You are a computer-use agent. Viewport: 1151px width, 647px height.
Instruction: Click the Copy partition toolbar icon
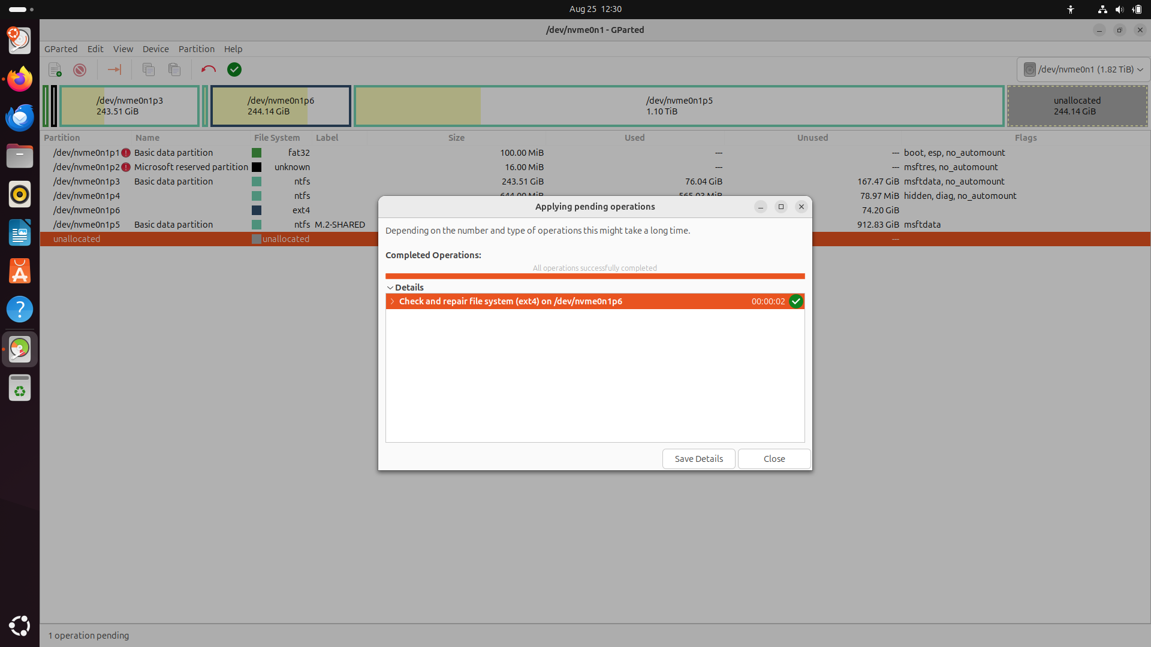149,69
